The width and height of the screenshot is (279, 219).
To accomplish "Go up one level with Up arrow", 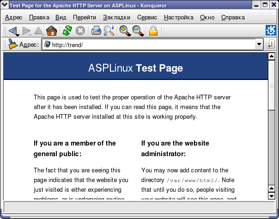I will pyautogui.click(x=39, y=31).
